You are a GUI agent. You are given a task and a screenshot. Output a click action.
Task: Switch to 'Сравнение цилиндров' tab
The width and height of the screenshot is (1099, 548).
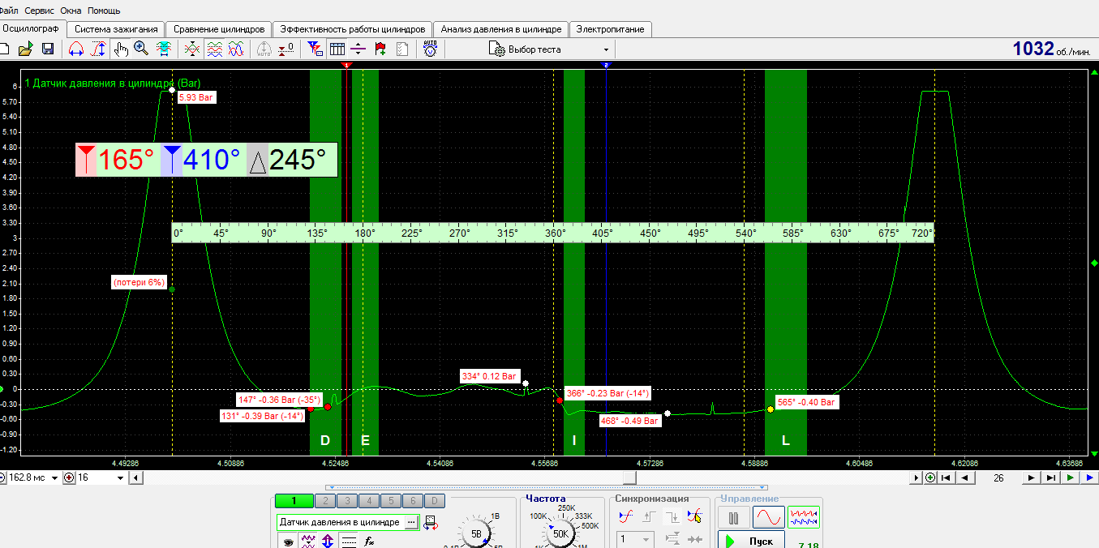pos(219,29)
